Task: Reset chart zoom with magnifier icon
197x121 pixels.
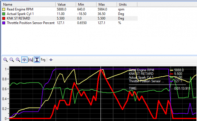Action: click(x=18, y=60)
